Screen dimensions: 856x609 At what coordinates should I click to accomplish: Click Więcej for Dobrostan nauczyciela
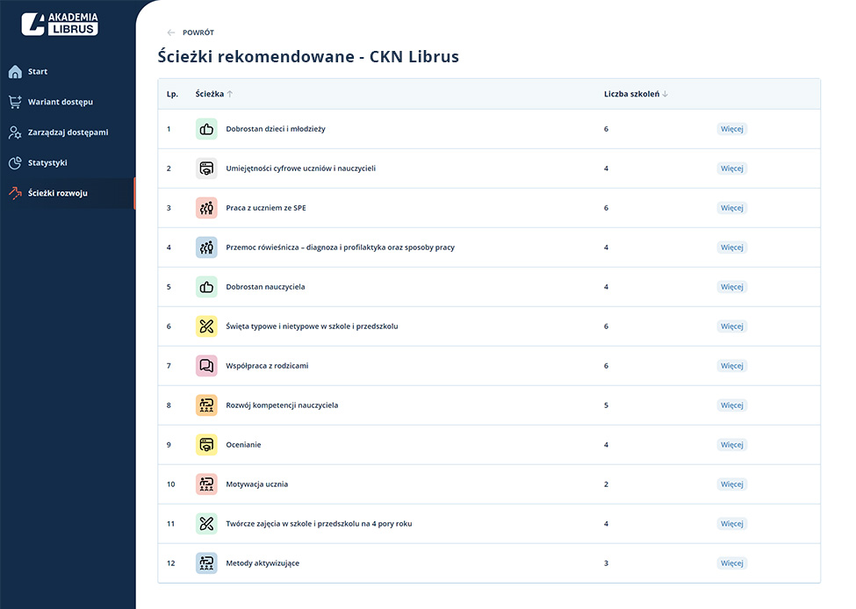[x=731, y=287]
